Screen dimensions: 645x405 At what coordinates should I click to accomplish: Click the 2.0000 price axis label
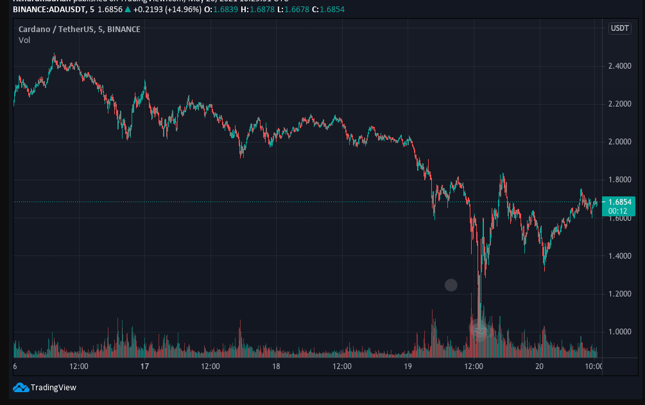click(x=619, y=142)
